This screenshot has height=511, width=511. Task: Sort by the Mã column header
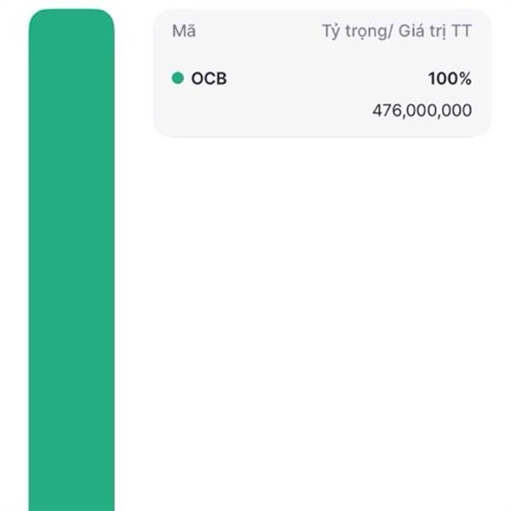pyautogui.click(x=184, y=31)
